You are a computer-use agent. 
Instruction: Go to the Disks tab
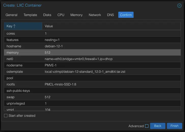[47, 15]
